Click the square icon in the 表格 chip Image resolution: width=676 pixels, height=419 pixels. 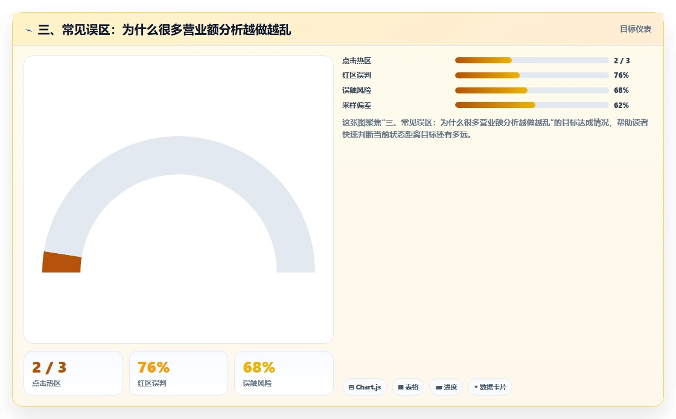pyautogui.click(x=401, y=388)
